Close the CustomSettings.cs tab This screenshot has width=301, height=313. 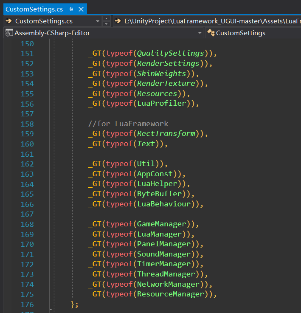click(x=81, y=9)
